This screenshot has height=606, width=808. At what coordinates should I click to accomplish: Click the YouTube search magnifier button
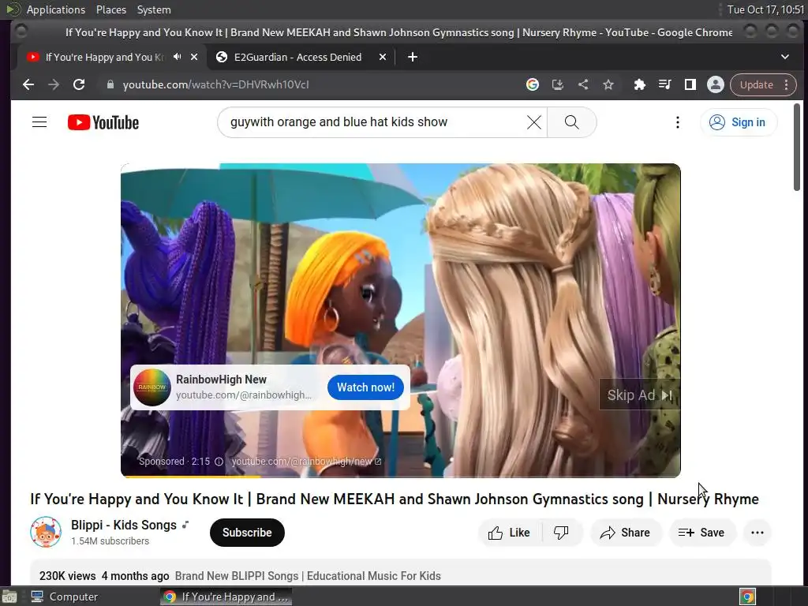pyautogui.click(x=571, y=122)
